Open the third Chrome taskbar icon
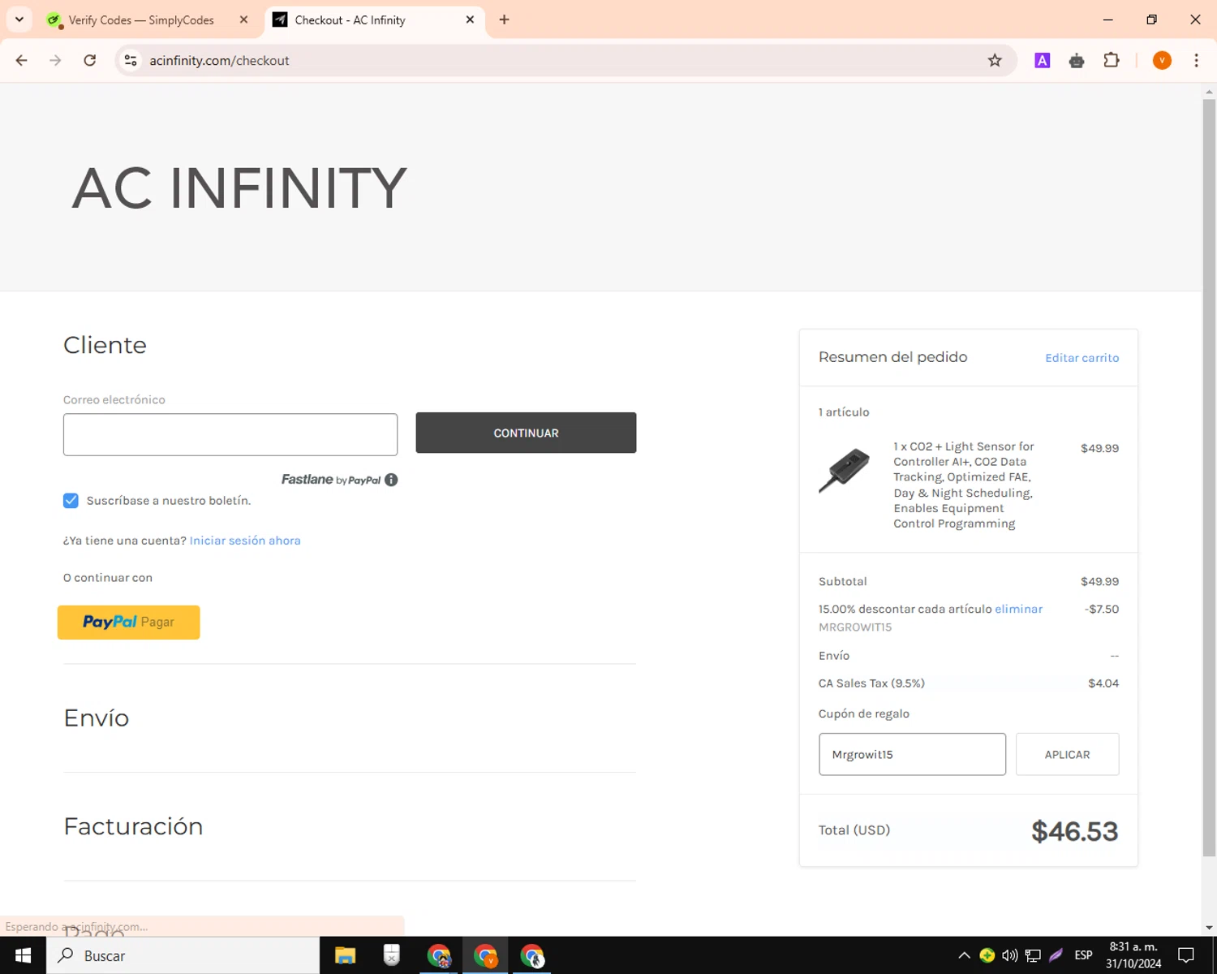Image resolution: width=1217 pixels, height=974 pixels. tap(532, 955)
